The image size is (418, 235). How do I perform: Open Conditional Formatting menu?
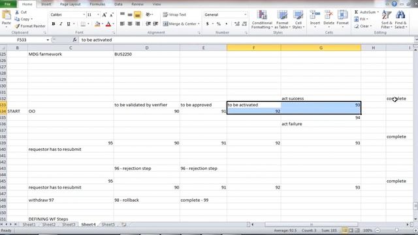[262, 20]
